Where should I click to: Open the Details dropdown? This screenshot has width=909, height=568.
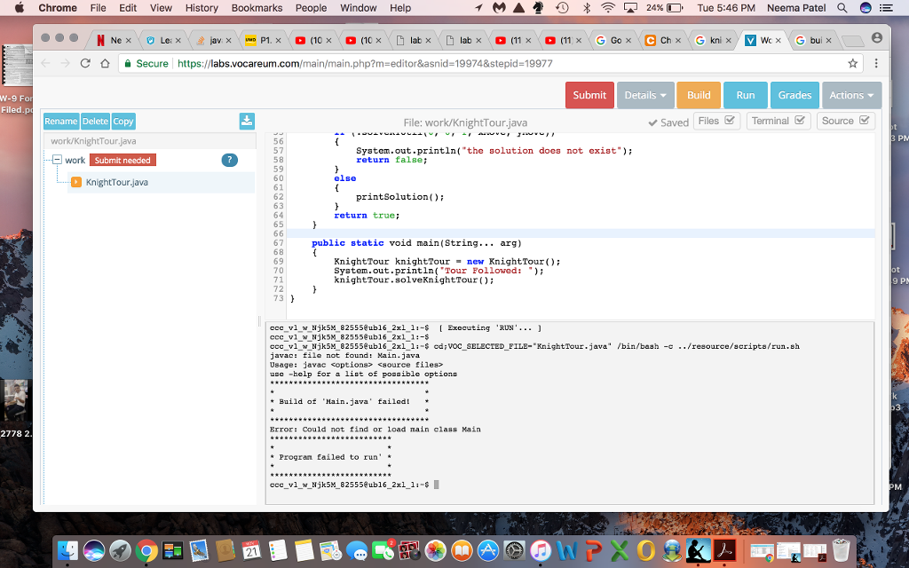pyautogui.click(x=645, y=95)
